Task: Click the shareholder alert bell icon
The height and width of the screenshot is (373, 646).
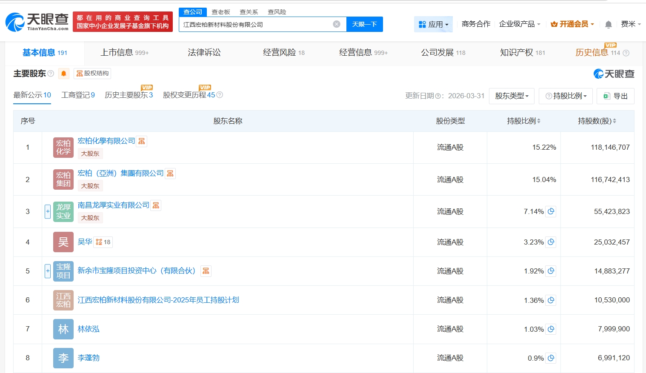Action: pyautogui.click(x=64, y=74)
